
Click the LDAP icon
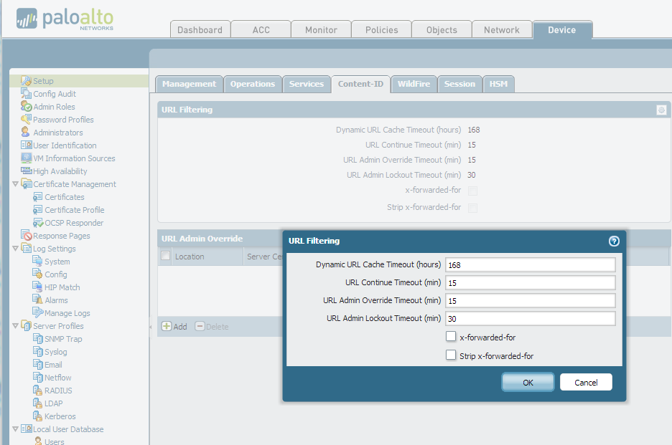(38, 403)
